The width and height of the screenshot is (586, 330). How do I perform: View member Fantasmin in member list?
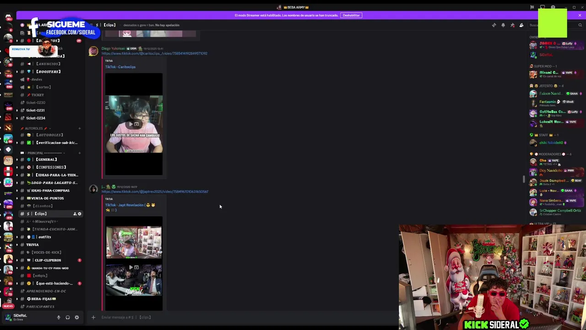[x=556, y=104]
